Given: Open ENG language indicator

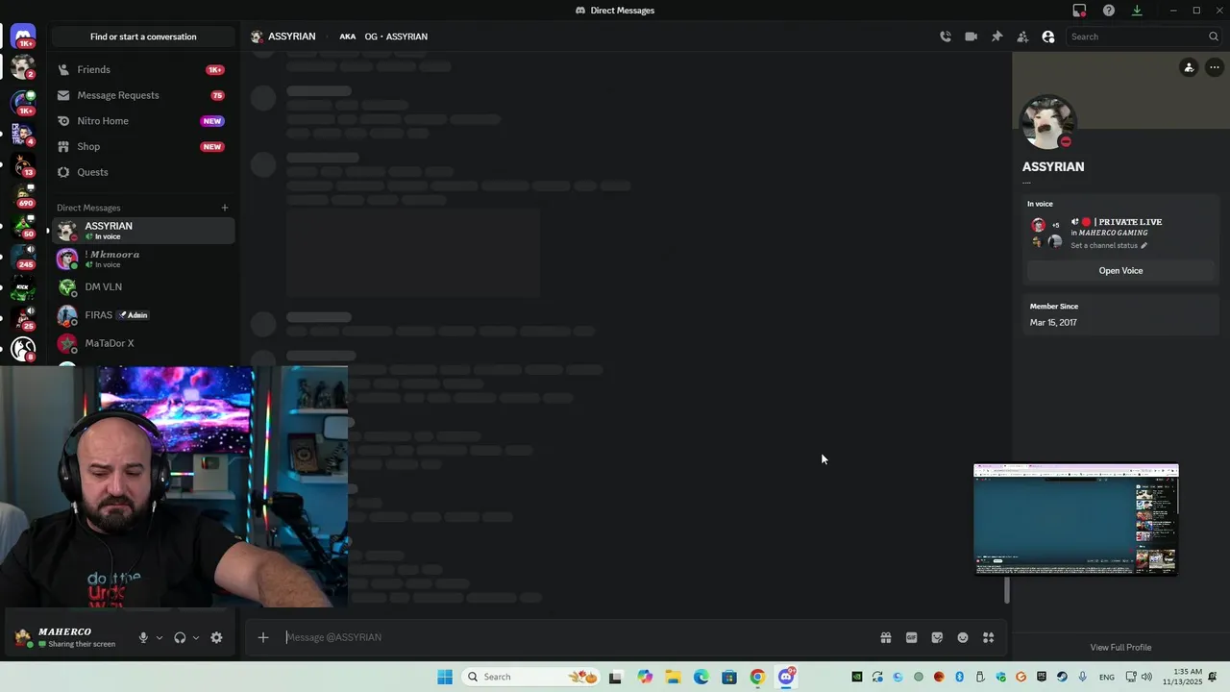Looking at the screenshot, I should coord(1107,677).
